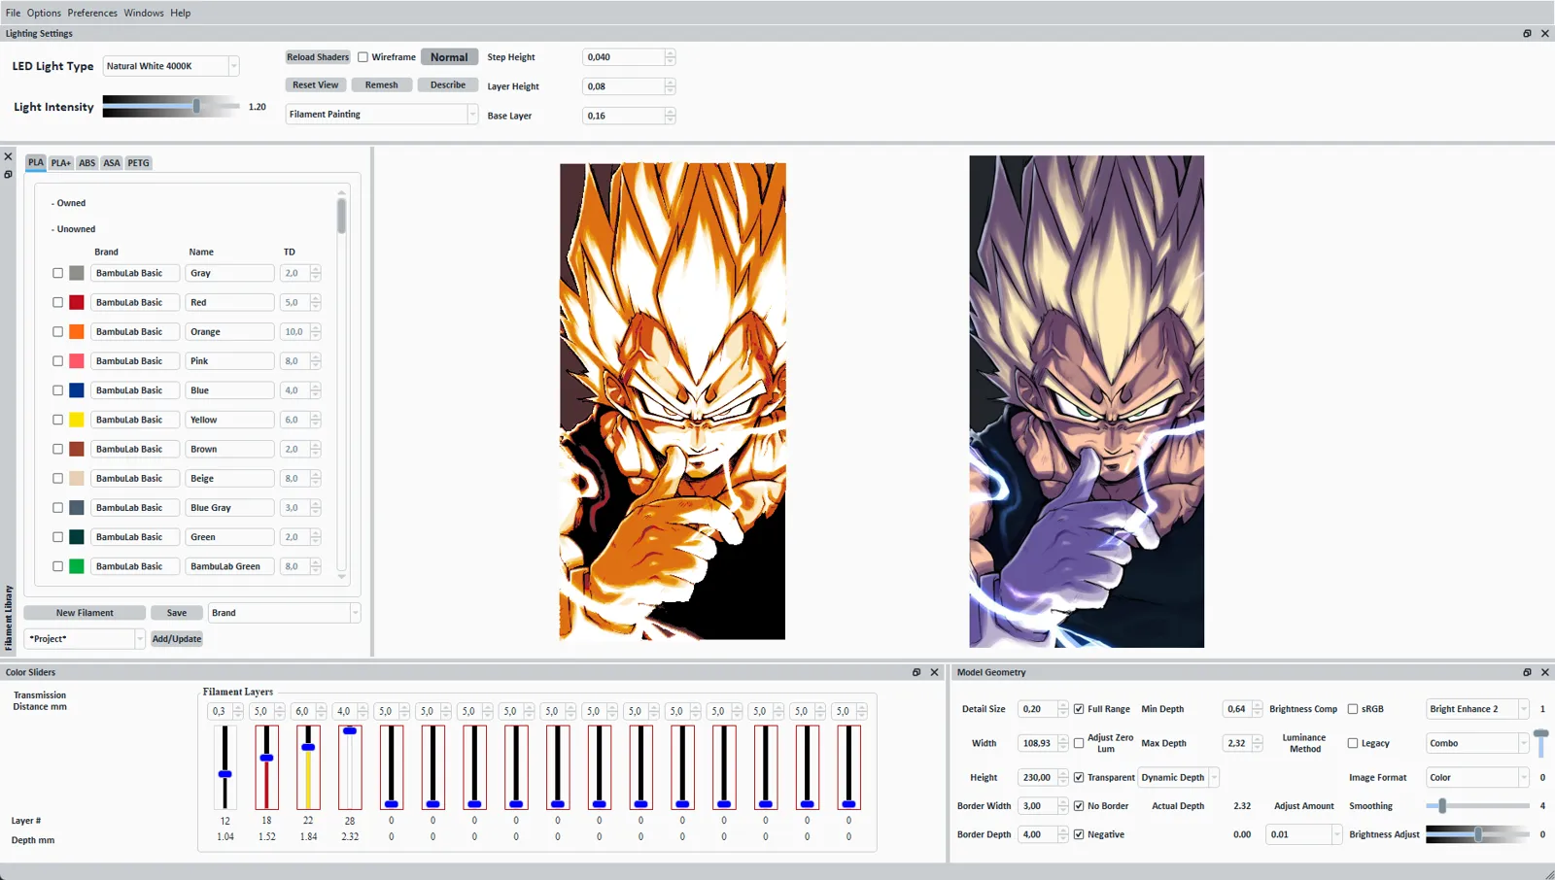Viewport: 1555px width, 880px height.
Task: Open the File menu
Action: point(13,13)
